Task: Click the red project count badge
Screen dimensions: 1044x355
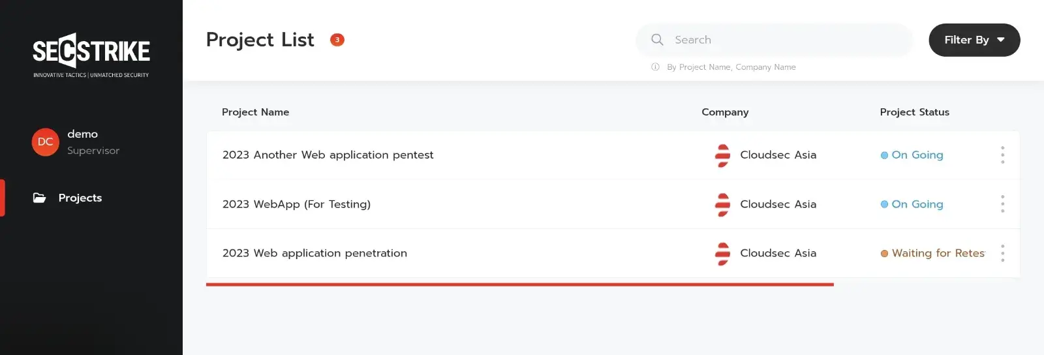Action: tap(337, 40)
